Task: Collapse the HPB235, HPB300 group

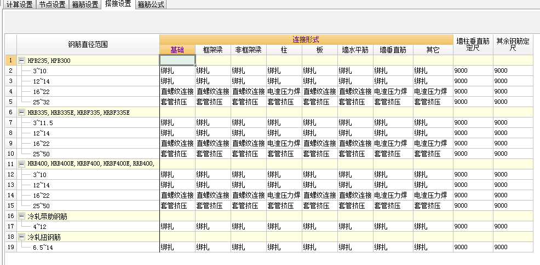Action: click(x=22, y=61)
